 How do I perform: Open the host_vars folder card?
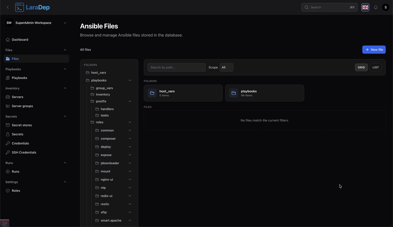click(x=183, y=93)
